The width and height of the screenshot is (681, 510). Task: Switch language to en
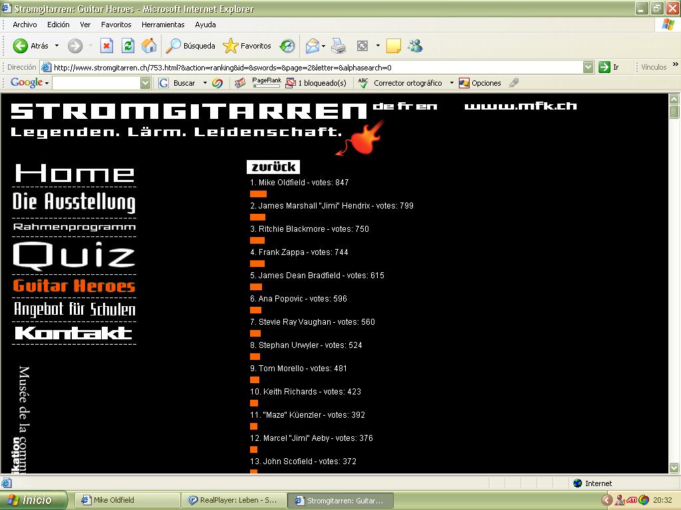point(426,106)
